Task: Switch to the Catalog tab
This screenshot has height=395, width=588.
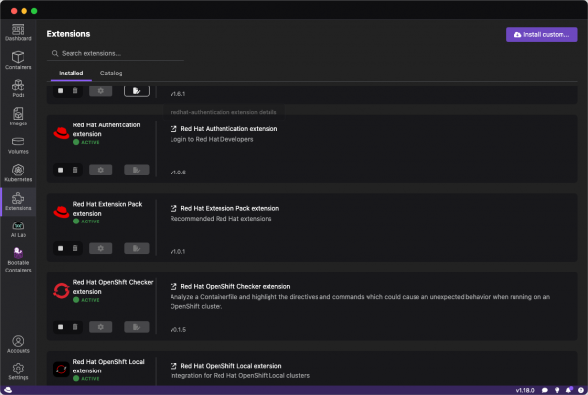Action: 111,74
